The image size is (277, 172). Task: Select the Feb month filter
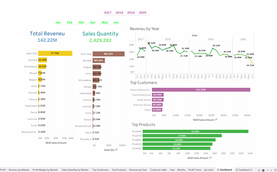tap(70, 22)
